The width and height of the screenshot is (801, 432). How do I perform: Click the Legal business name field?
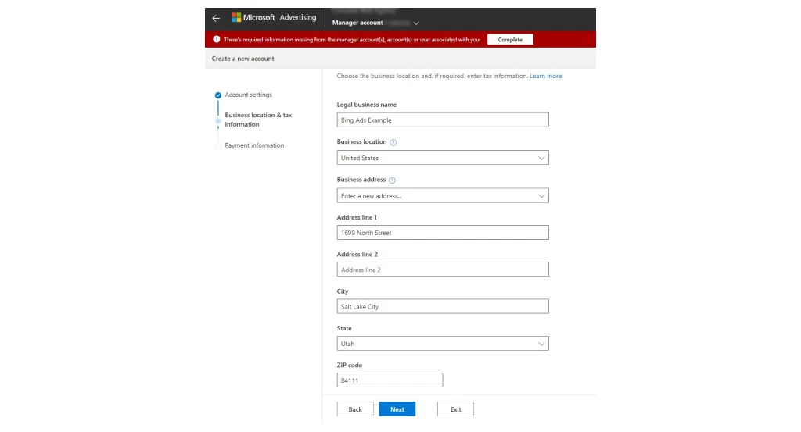(x=443, y=120)
